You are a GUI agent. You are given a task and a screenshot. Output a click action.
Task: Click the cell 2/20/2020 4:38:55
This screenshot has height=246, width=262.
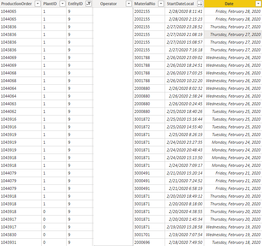point(184,212)
